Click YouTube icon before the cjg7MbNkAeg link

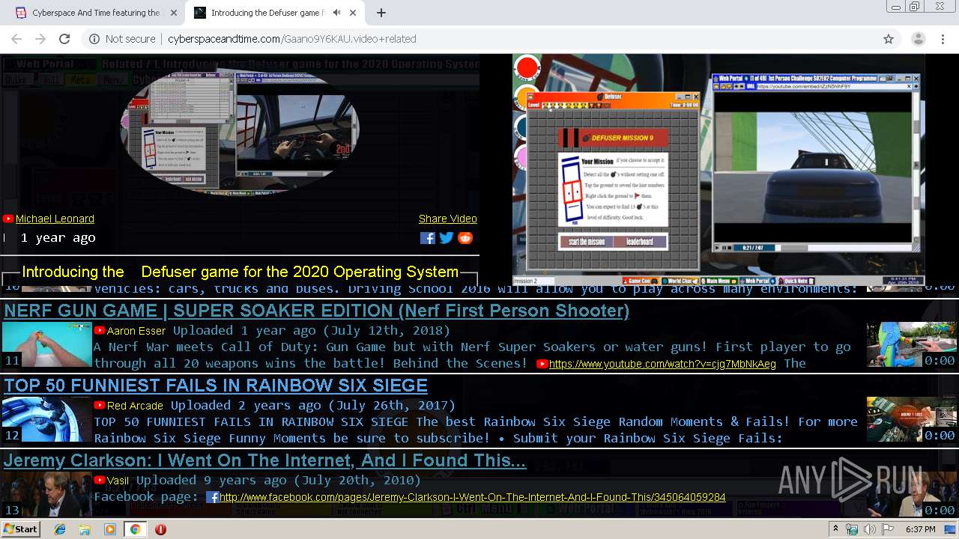click(x=542, y=364)
